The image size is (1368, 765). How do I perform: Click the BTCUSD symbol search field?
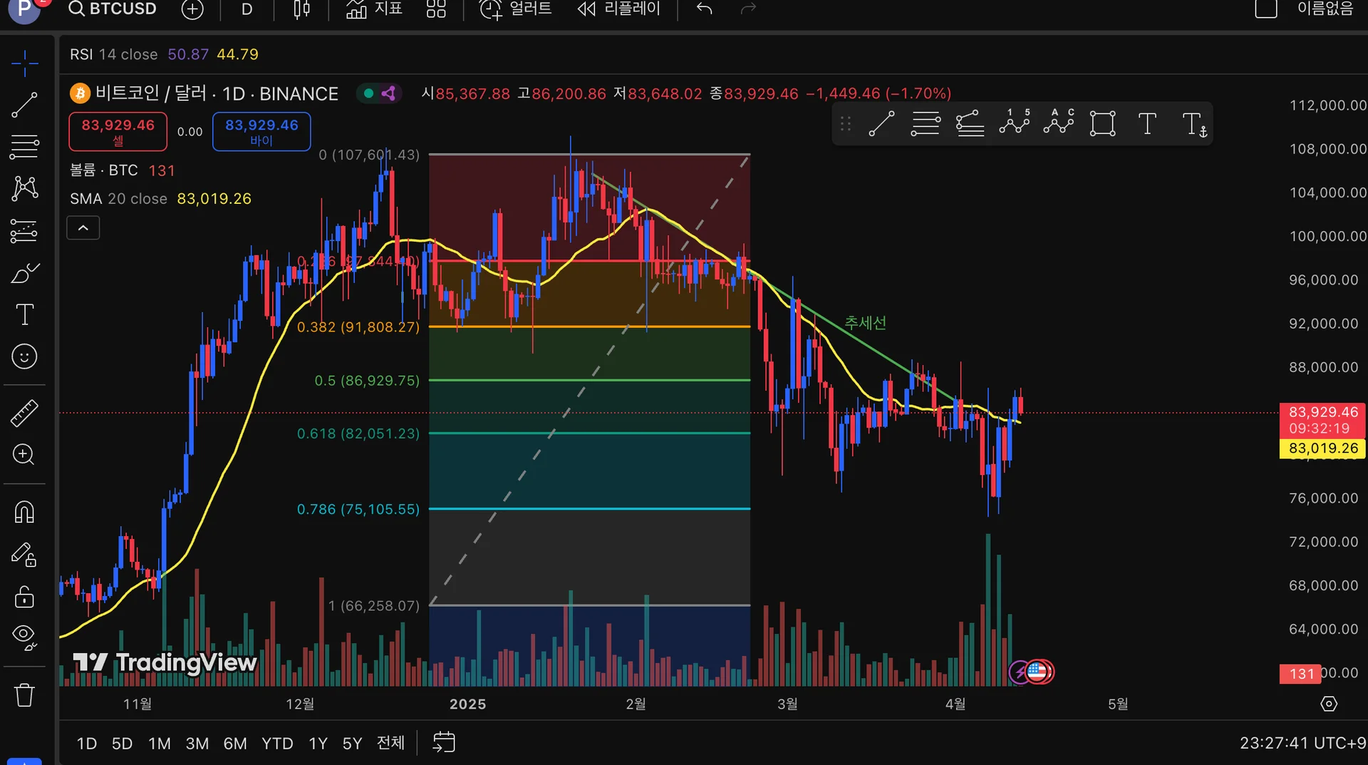pyautogui.click(x=113, y=9)
